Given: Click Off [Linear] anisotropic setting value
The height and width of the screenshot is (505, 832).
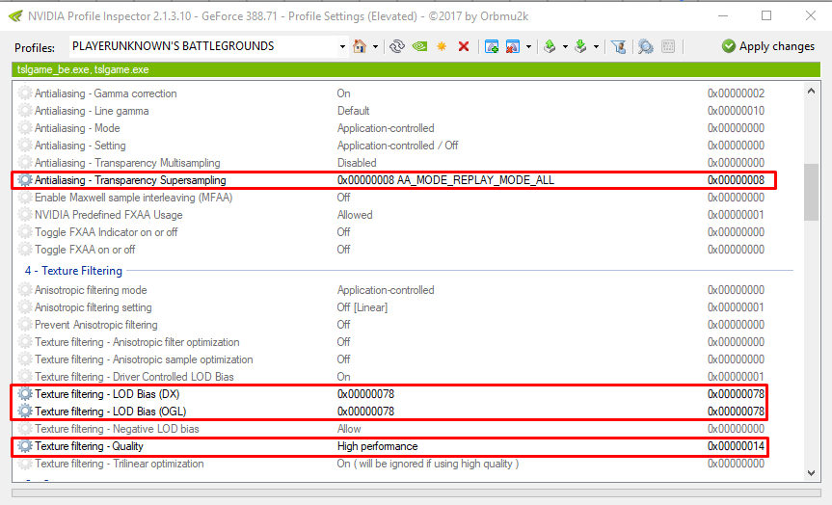Looking at the screenshot, I should tap(362, 307).
